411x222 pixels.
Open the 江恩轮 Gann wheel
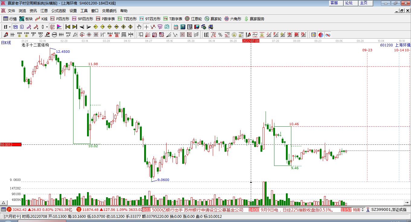[x=193, y=19]
